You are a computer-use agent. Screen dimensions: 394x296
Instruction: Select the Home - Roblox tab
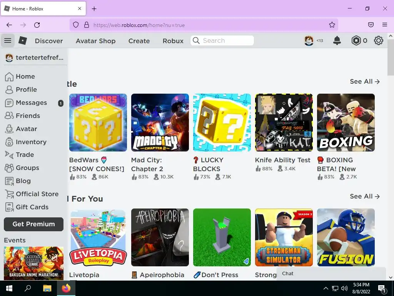click(43, 8)
